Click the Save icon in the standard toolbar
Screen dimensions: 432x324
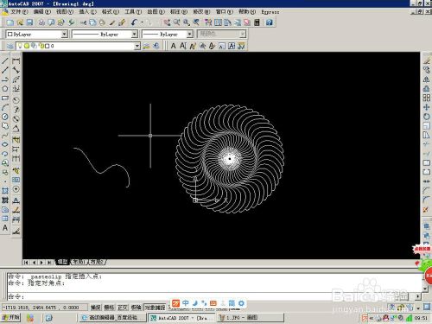coord(29,22)
